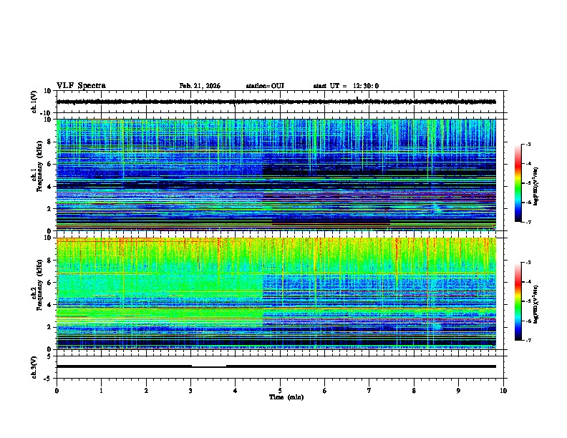Click the "ch.3(V)" axis label

(x=34, y=368)
